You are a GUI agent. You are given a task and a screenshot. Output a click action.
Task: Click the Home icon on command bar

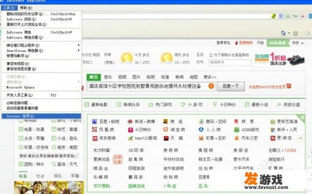tap(283, 33)
